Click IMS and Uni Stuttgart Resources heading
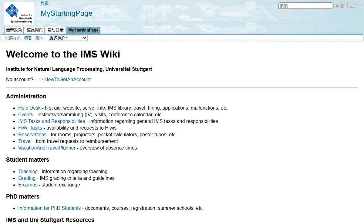Viewport: 364px width, 224px height. (x=50, y=220)
